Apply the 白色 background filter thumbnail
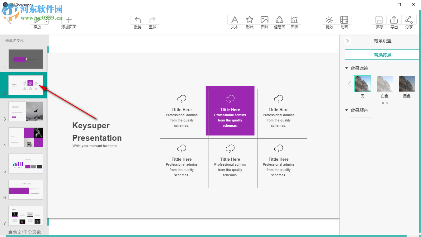Viewport: 421px width, 237px height. [x=385, y=83]
